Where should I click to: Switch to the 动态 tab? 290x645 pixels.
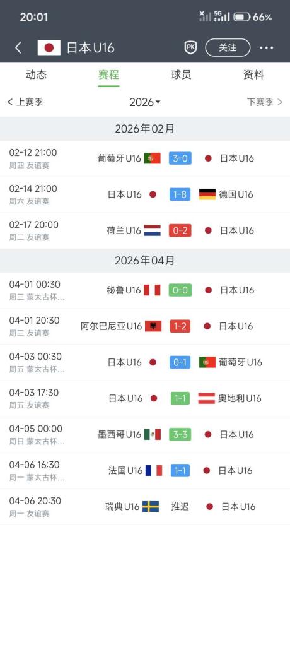[x=36, y=74]
